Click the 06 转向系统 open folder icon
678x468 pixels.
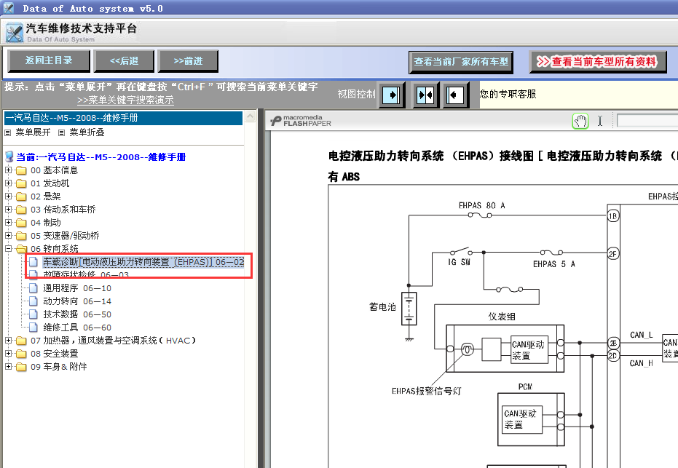click(22, 249)
